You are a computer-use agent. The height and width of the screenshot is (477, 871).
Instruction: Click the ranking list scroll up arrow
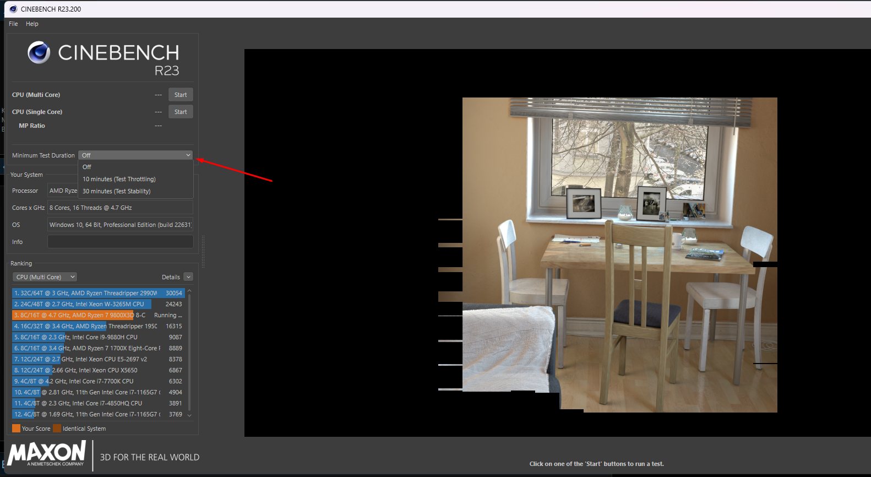189,291
